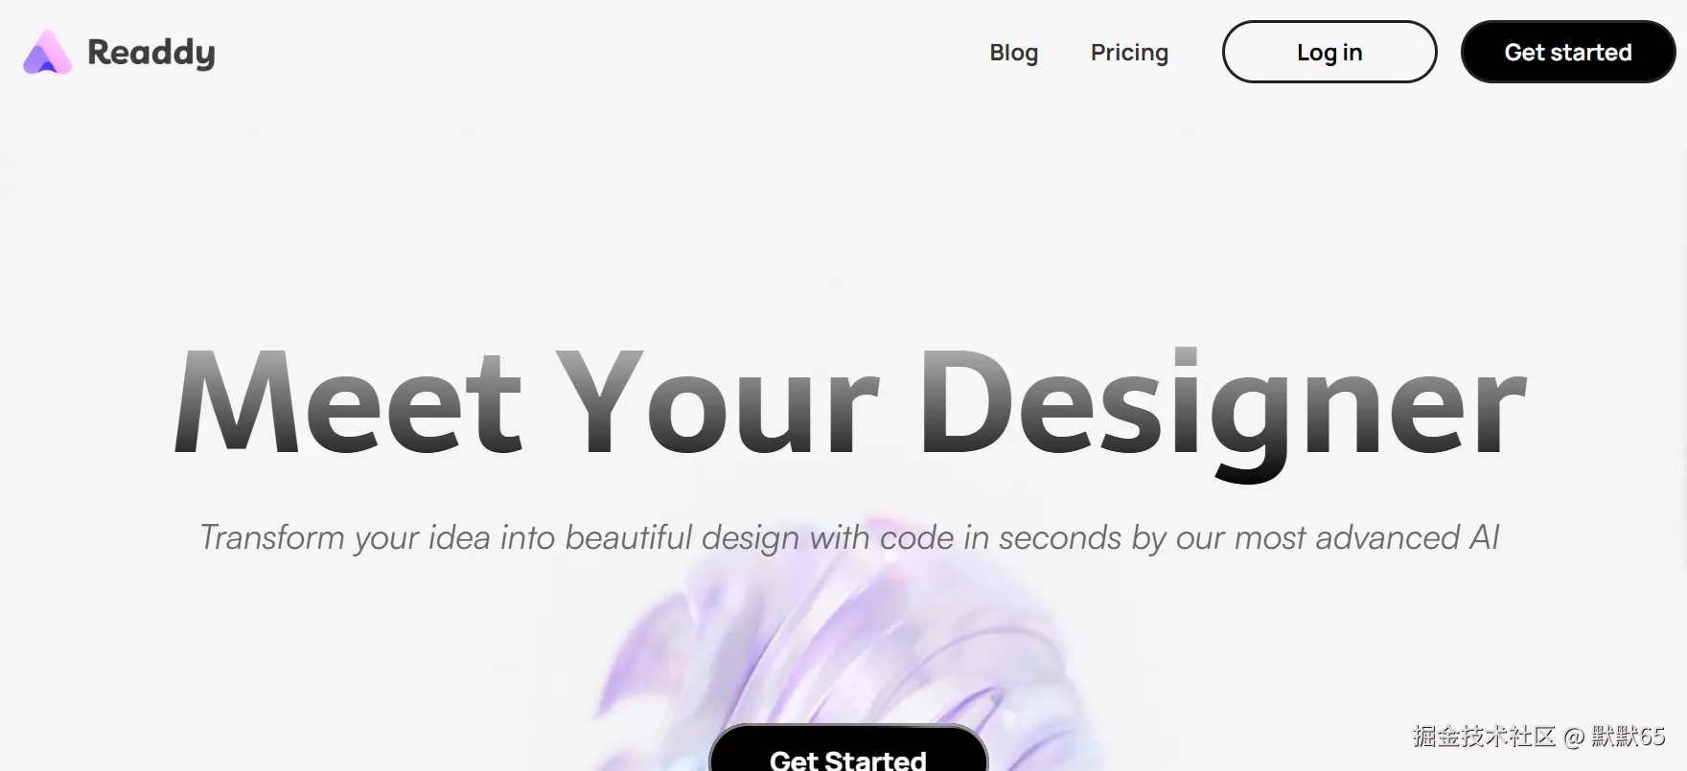This screenshot has width=1687, height=771.
Task: Click 'most advanced AI' in the tagline
Action: click(1367, 537)
